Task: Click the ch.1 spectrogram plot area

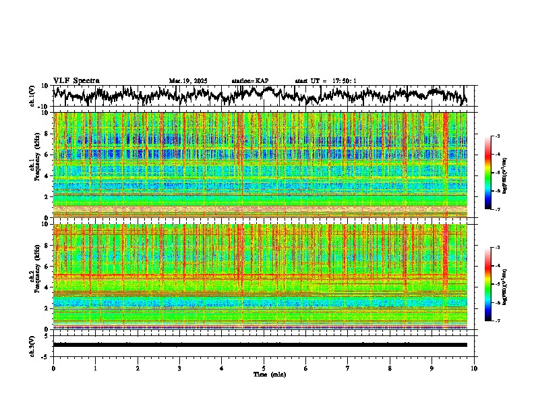Action: point(260,165)
